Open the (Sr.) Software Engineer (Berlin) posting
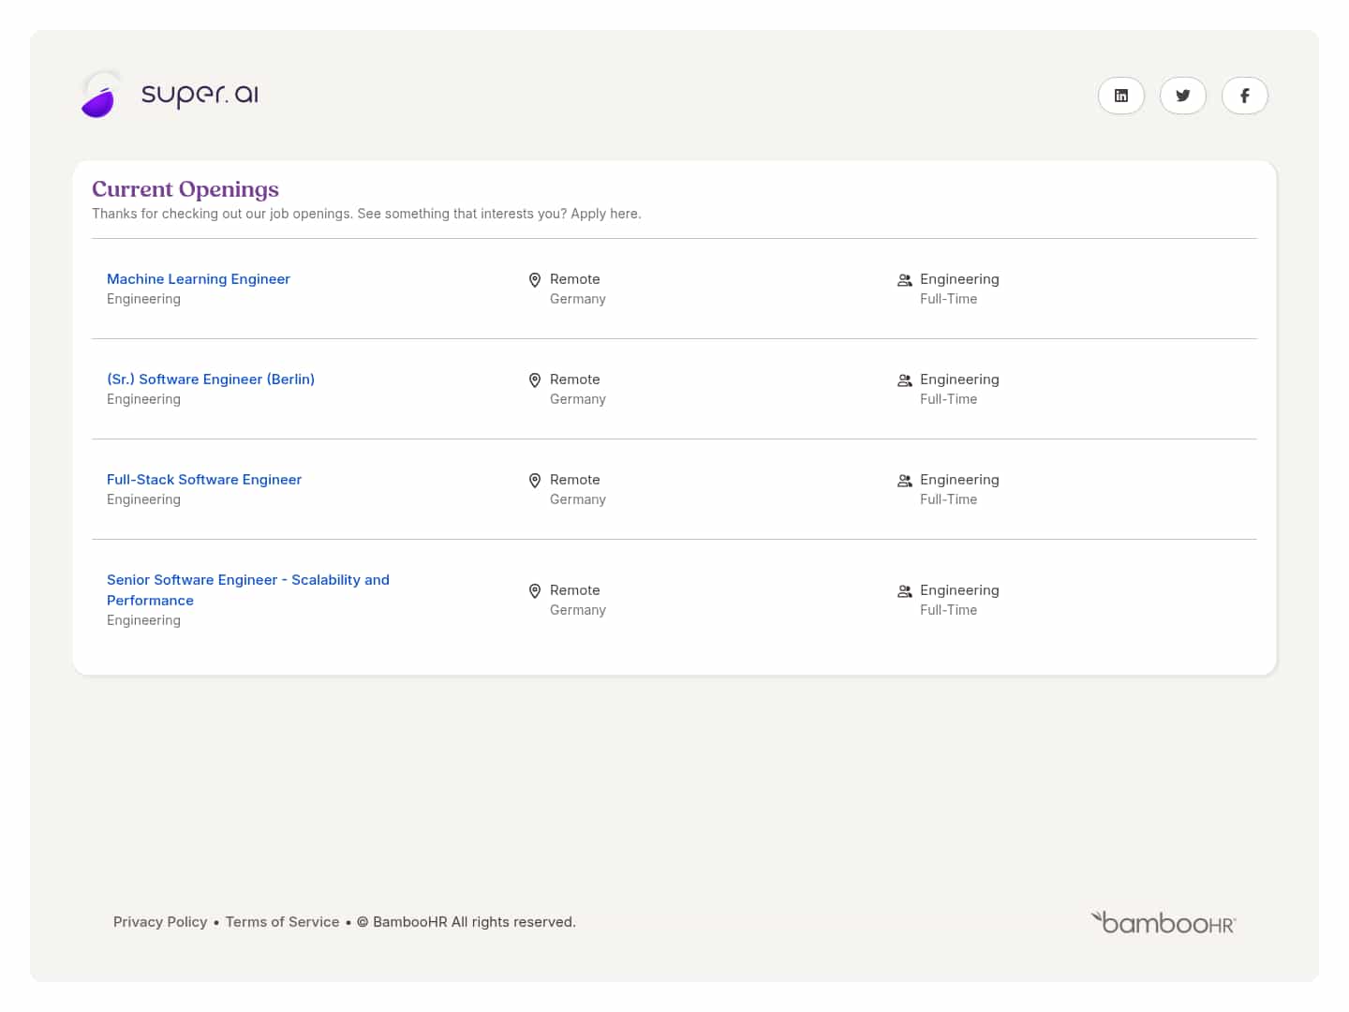Viewport: 1349px width, 1012px height. (211, 379)
